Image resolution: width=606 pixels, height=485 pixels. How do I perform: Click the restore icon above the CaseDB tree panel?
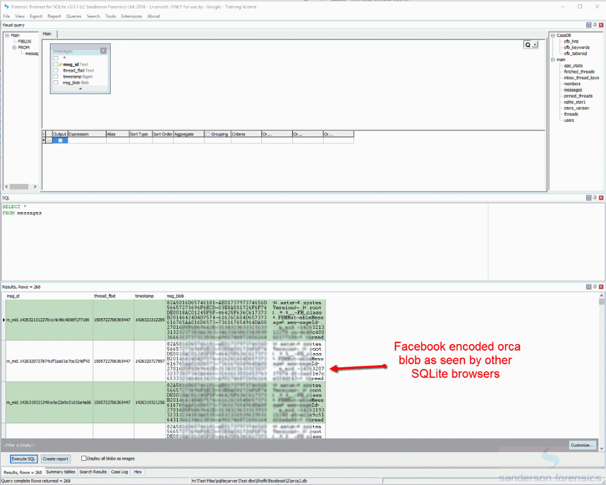[588, 25]
